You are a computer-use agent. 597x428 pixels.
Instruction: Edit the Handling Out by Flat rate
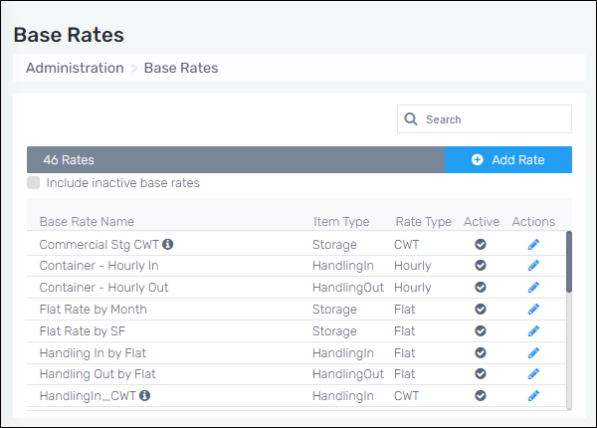[x=533, y=374]
